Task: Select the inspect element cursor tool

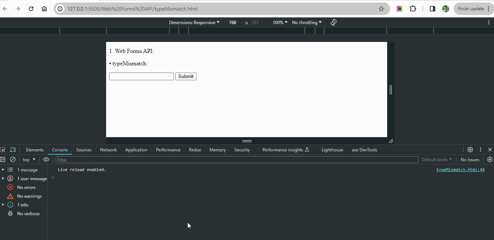Action: pyautogui.click(x=3, y=150)
